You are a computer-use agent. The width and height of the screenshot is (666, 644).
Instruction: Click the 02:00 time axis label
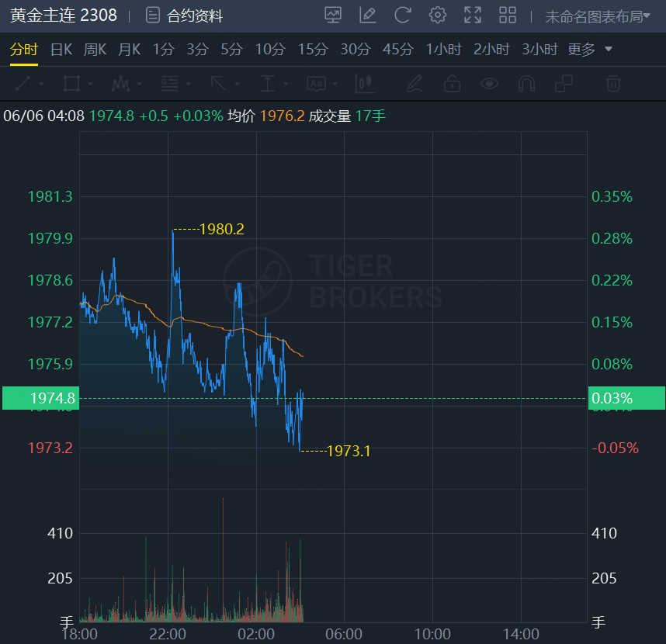coord(256,634)
